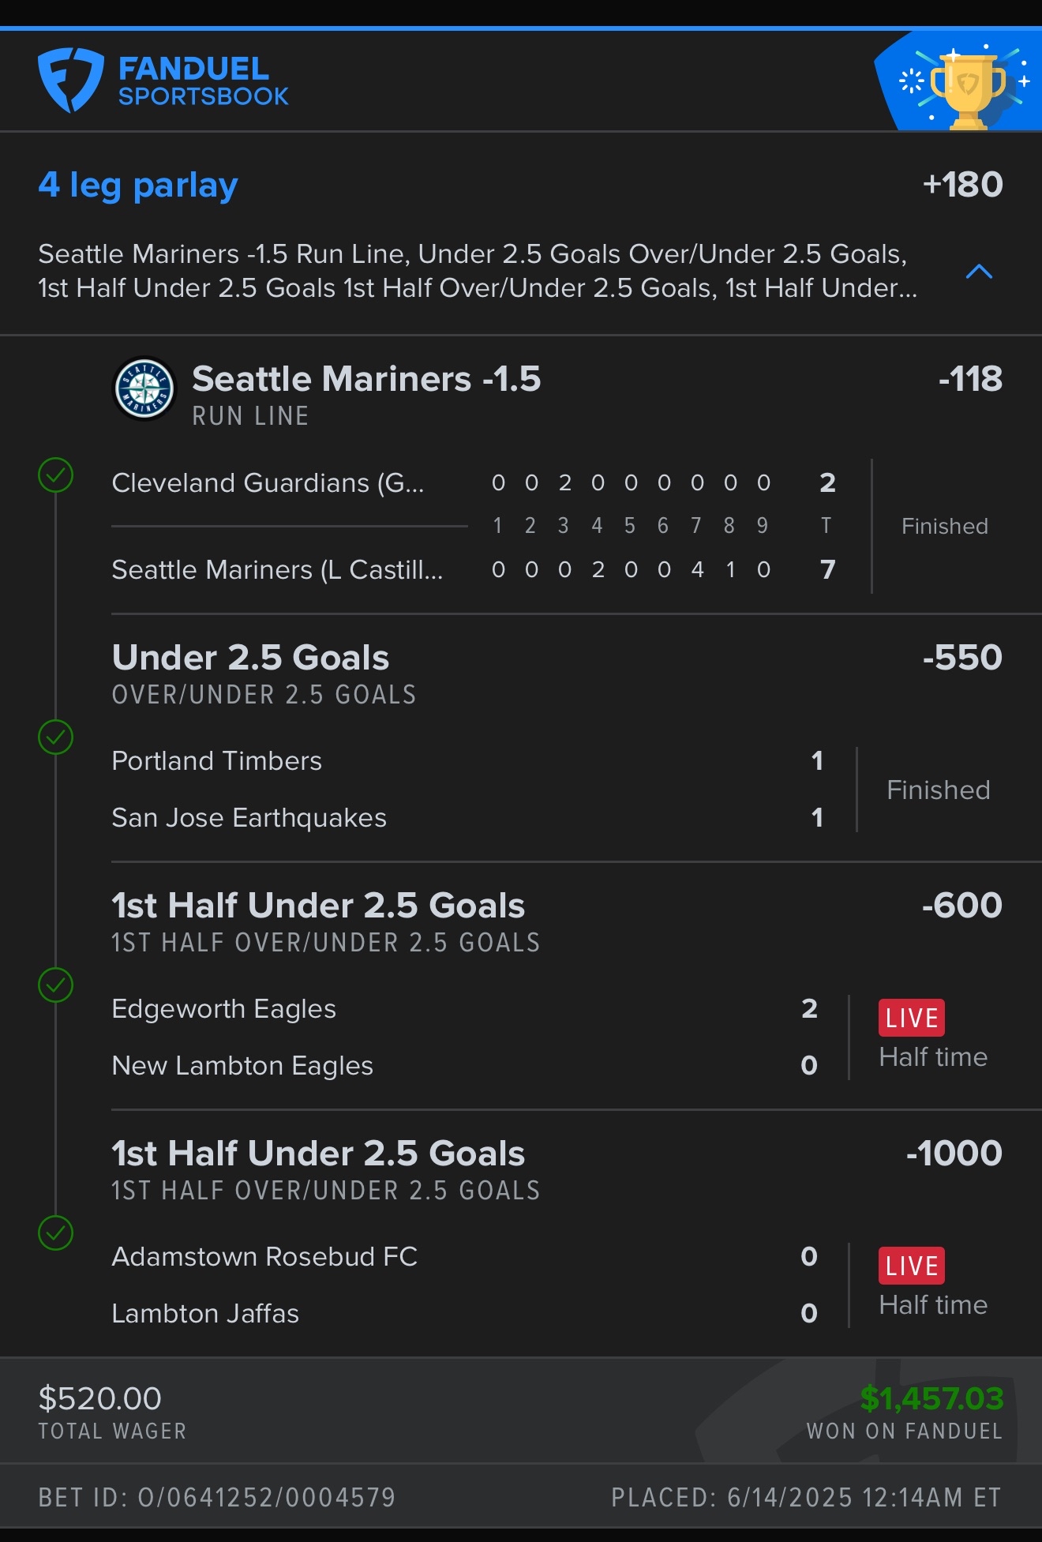The height and width of the screenshot is (1542, 1042).
Task: Tap the 4 leg parlay heading
Action: (x=138, y=186)
